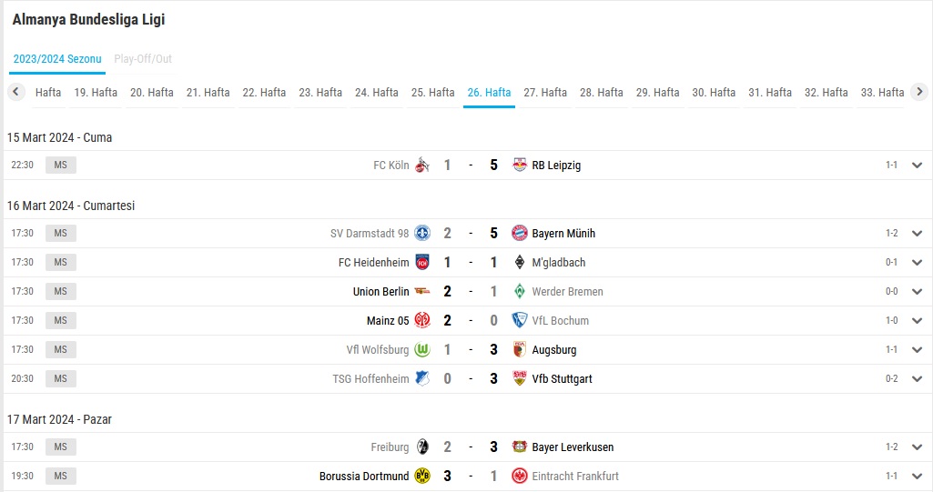Open the Play-Off/Out tab
Image resolution: width=933 pixels, height=492 pixels.
coord(143,59)
